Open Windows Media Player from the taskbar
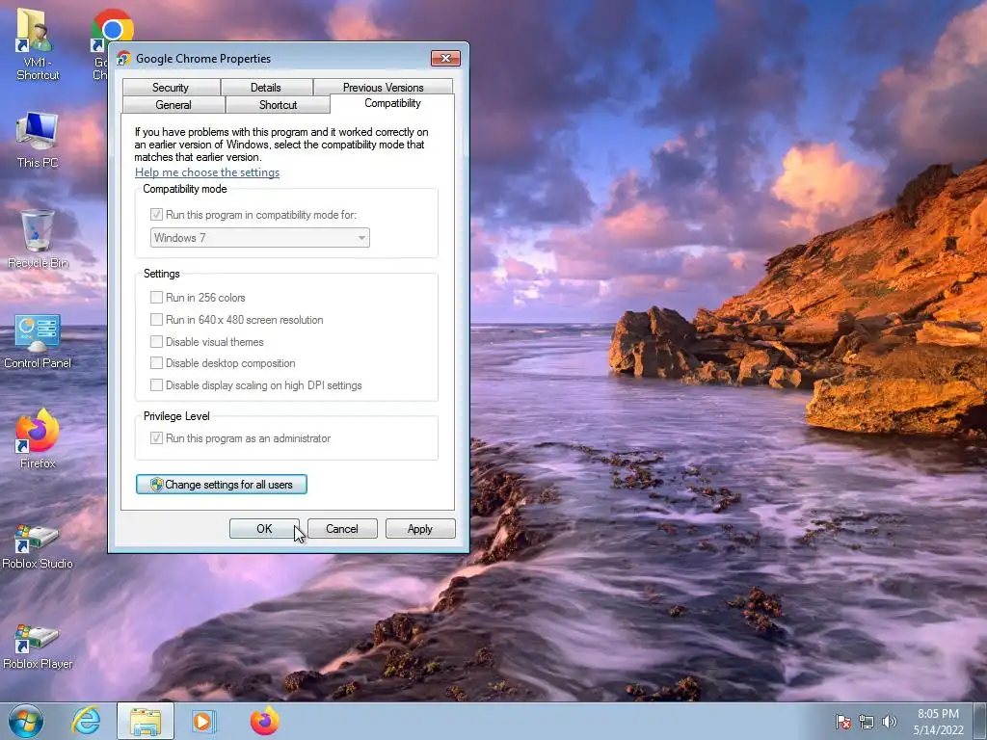 203,721
